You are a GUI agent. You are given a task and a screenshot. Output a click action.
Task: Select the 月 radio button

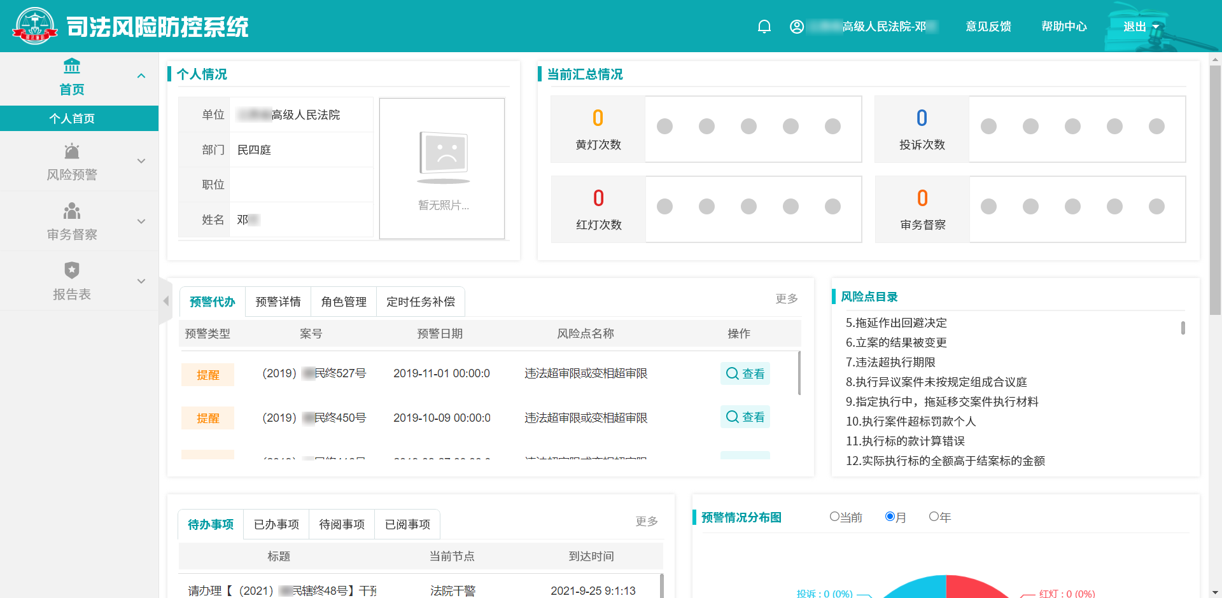[x=890, y=517]
